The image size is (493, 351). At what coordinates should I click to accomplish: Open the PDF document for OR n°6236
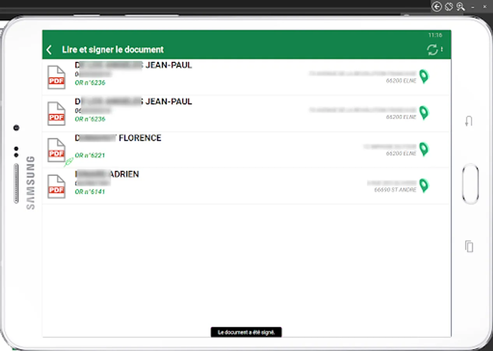point(56,77)
